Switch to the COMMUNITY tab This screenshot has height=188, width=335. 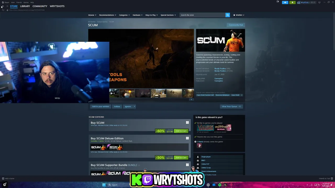pyautogui.click(x=40, y=6)
